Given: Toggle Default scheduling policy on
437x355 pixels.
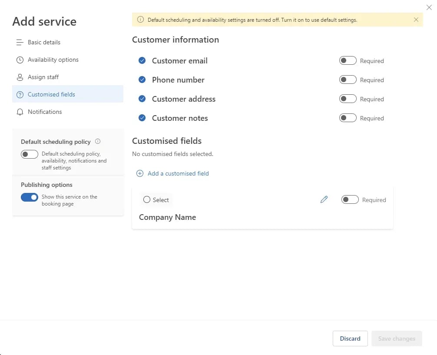Looking at the screenshot, I should click(x=29, y=154).
